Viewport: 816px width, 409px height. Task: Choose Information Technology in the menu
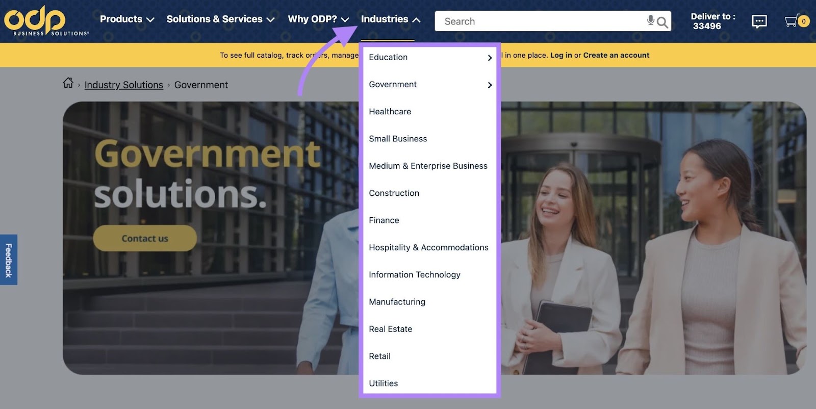point(414,275)
